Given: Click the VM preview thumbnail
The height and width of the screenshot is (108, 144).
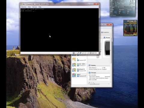Looking at the screenshot, I should 108,48.
